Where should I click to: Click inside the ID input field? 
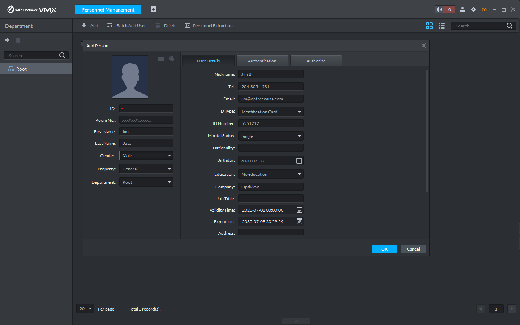click(x=146, y=108)
